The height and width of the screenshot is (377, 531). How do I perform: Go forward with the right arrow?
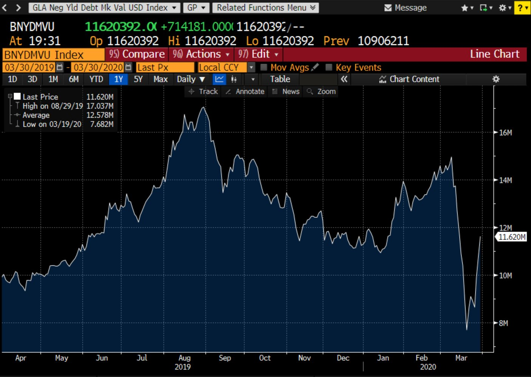(x=18, y=8)
